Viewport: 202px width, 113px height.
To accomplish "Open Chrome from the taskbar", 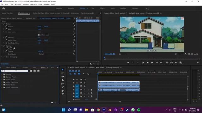I will 98,110.
